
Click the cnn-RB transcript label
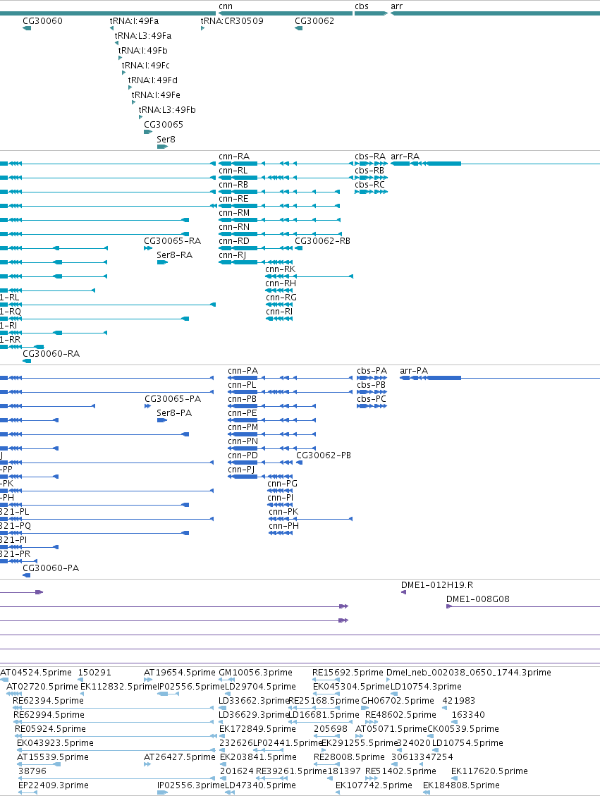233,184
